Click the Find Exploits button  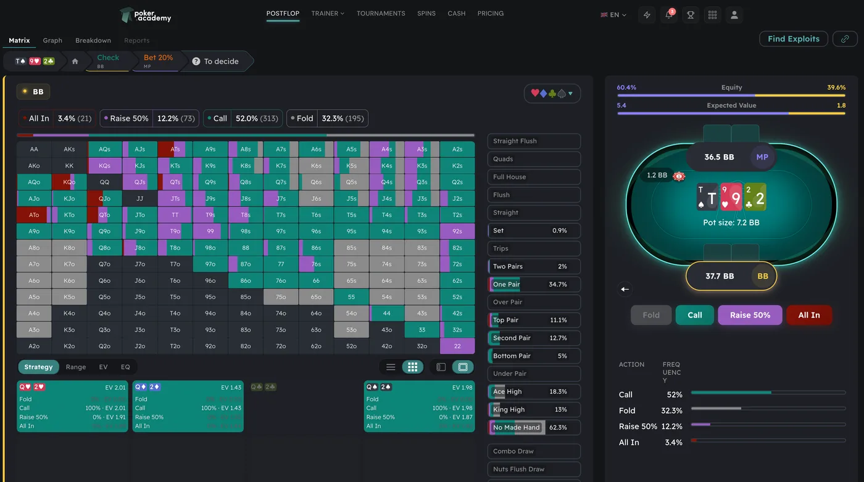[x=793, y=39]
